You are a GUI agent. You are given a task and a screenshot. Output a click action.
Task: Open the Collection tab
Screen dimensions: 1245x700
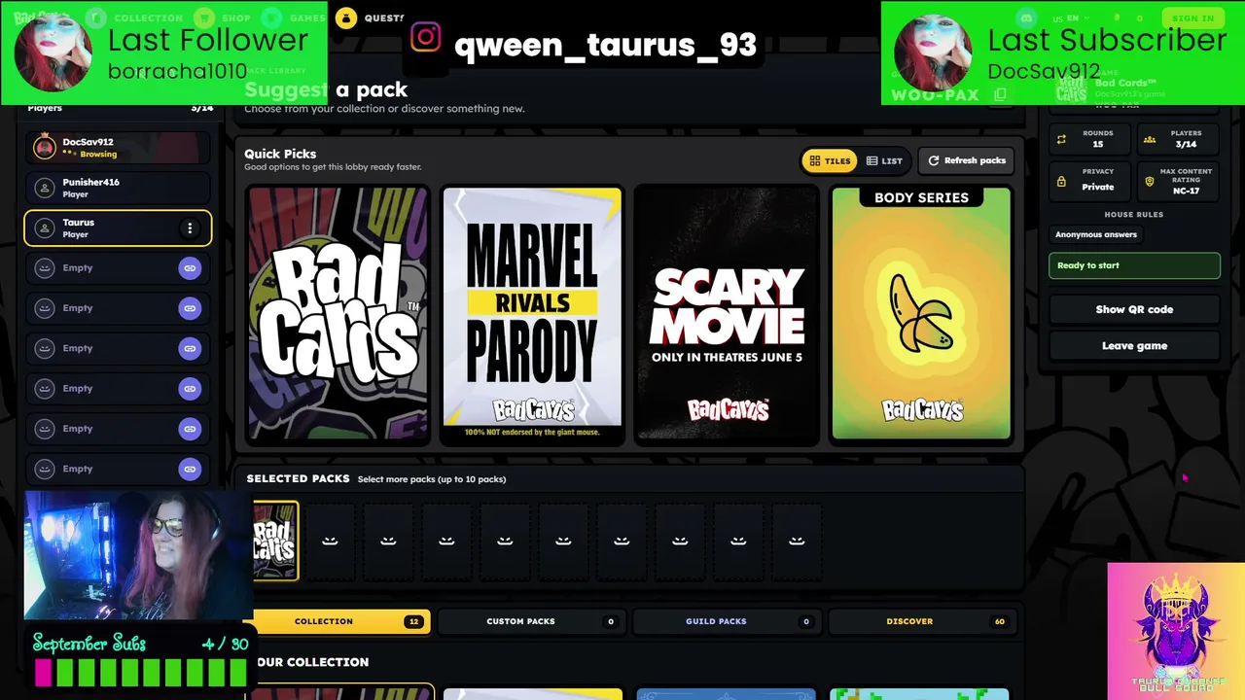[337, 621]
